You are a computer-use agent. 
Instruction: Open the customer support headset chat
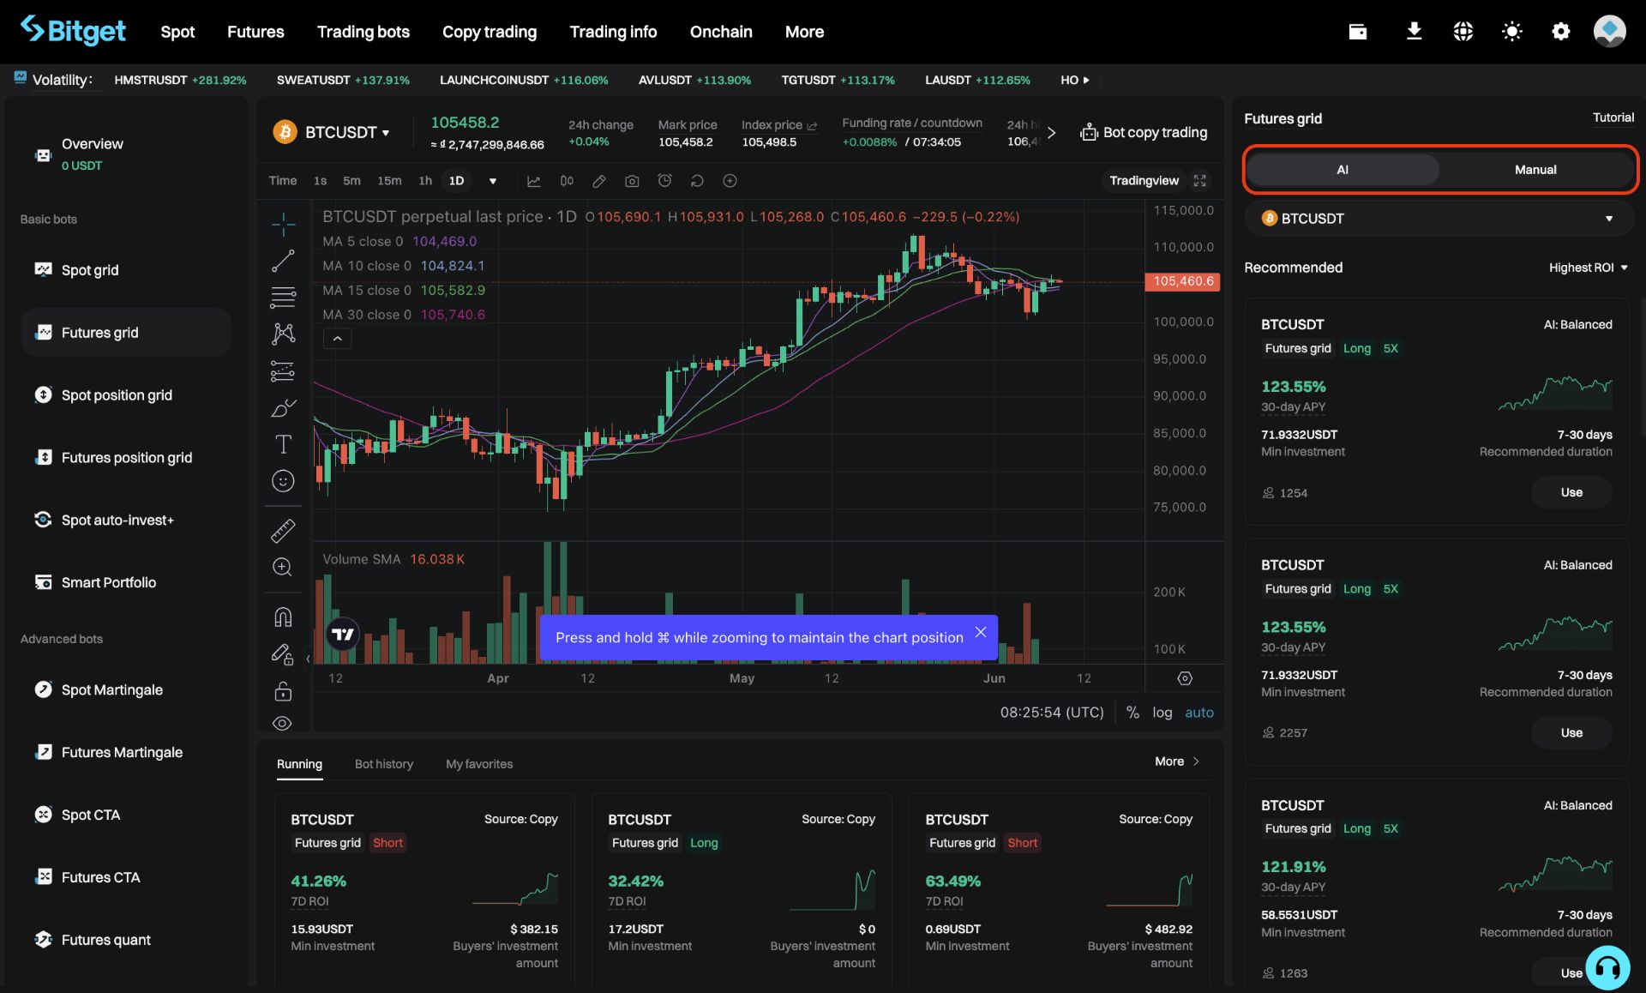[1607, 968]
